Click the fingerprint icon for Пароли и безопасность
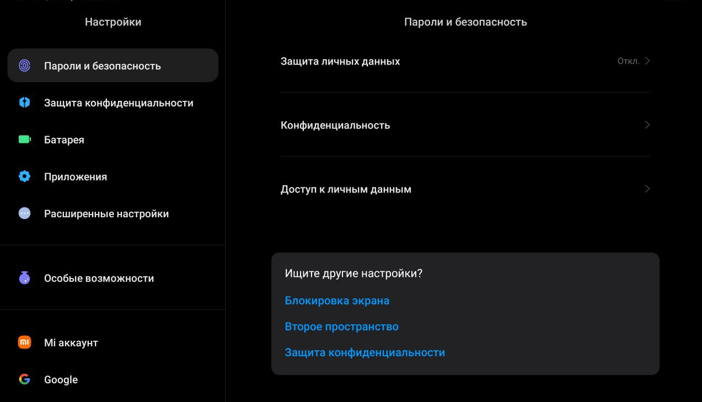 (x=25, y=66)
